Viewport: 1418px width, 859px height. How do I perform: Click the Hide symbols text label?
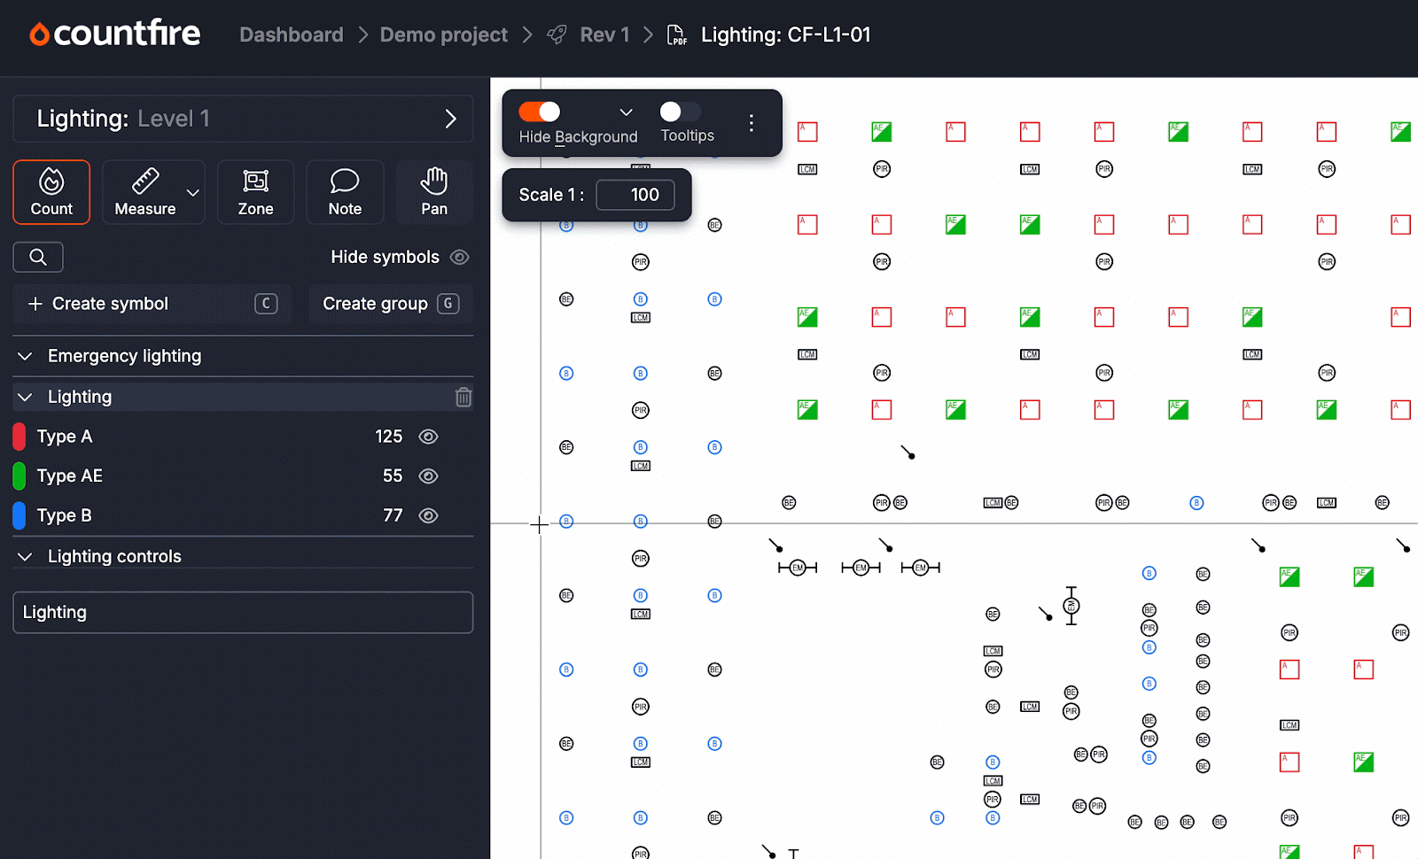[x=385, y=257]
